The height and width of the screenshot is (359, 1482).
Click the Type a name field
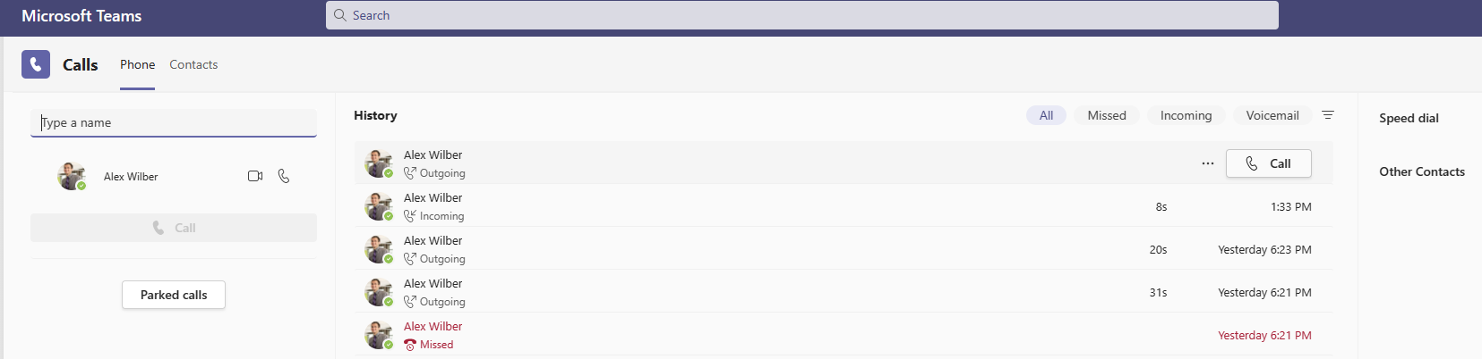click(x=174, y=122)
